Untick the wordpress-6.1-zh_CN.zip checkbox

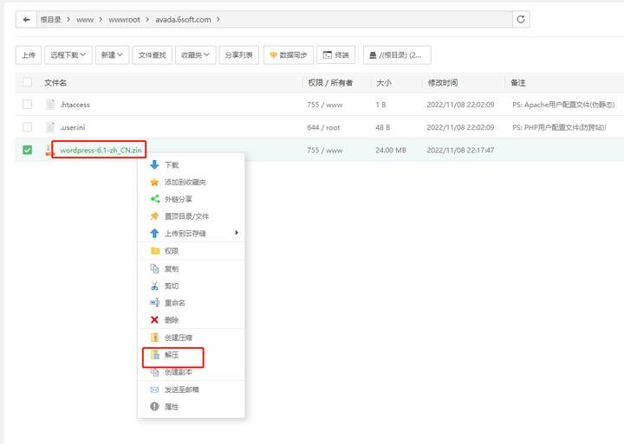coord(28,150)
